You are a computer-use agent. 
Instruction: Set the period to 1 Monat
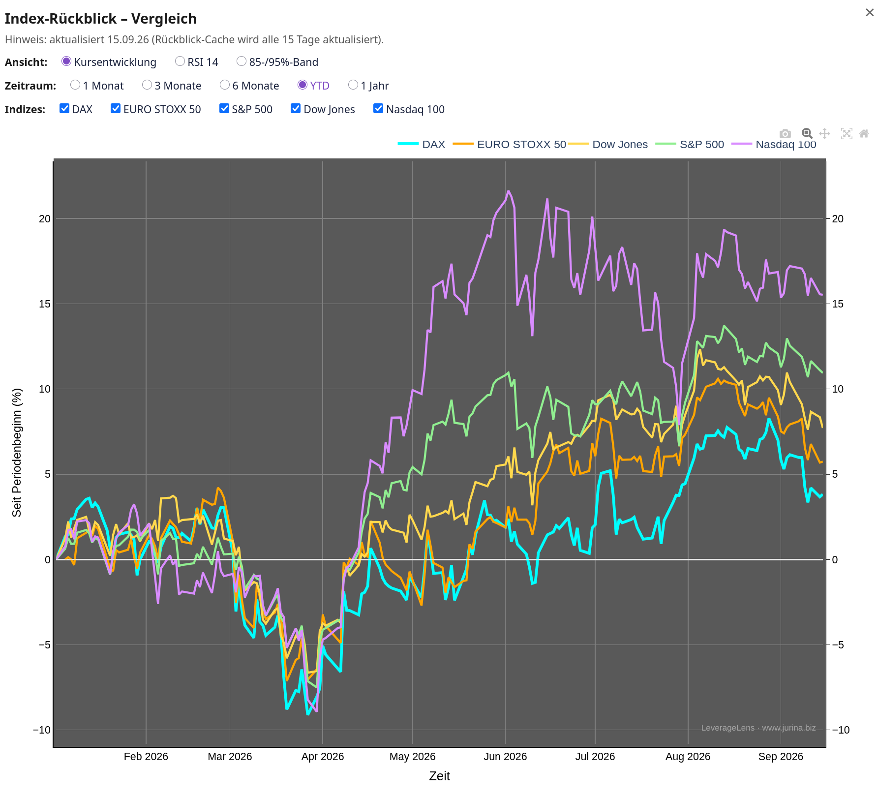(x=75, y=85)
